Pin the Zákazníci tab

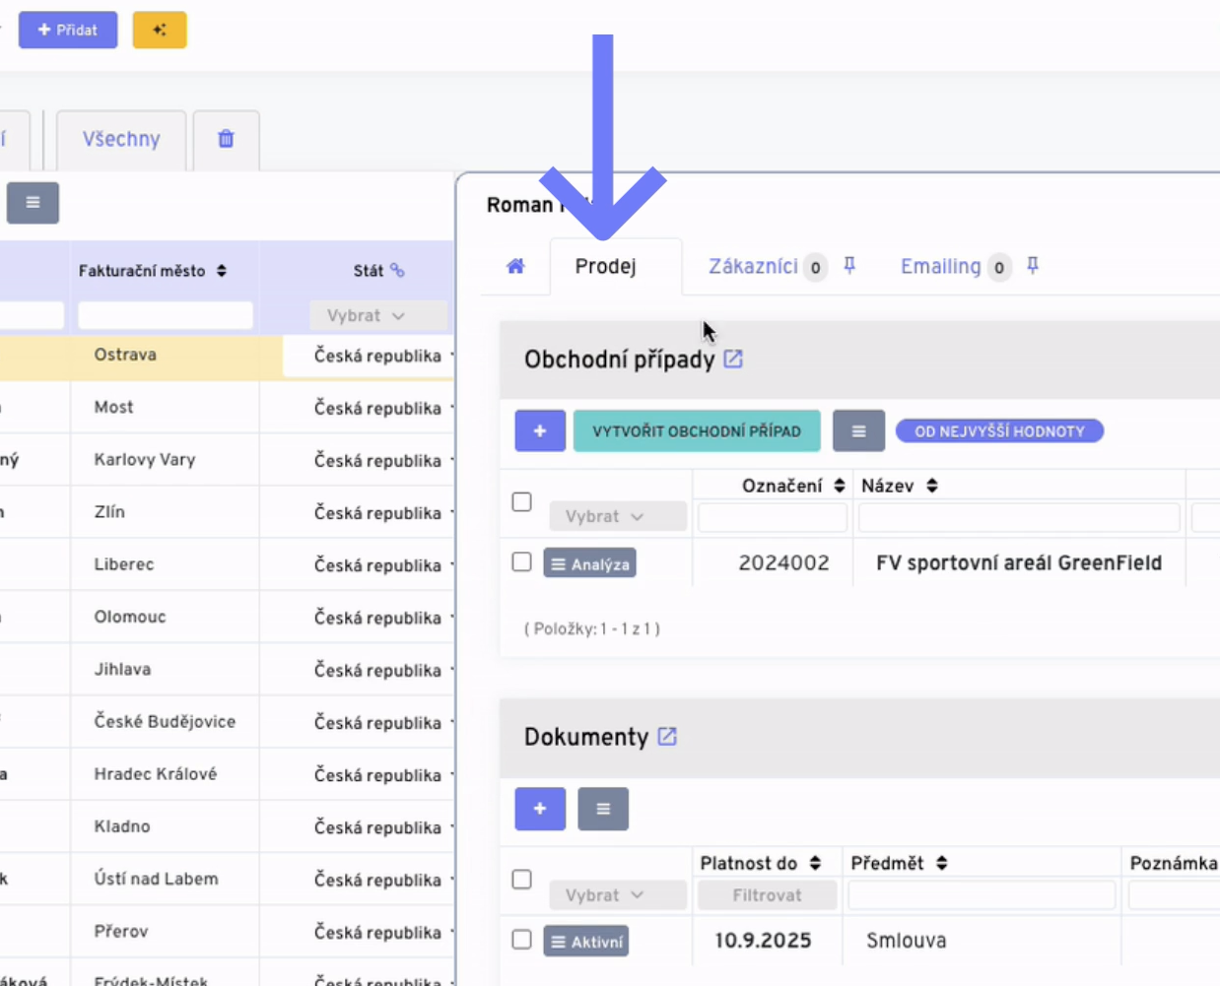[x=849, y=265]
